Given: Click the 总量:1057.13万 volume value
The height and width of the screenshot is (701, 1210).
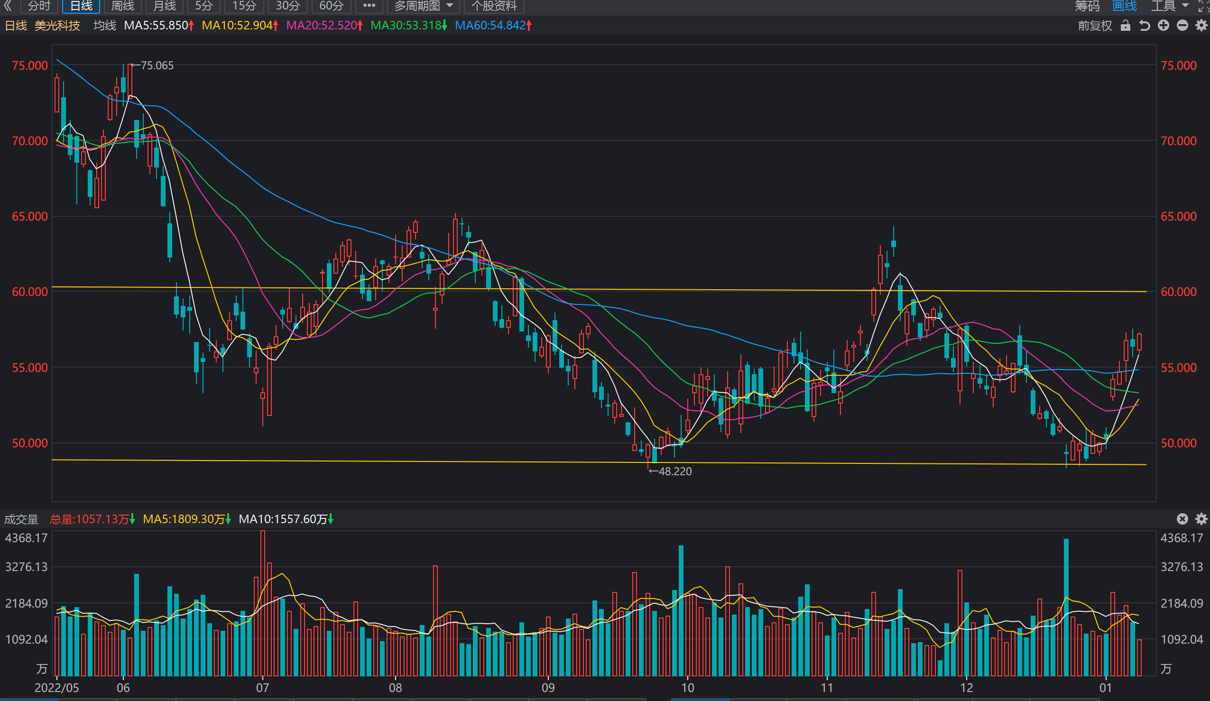Looking at the screenshot, I should [x=92, y=519].
